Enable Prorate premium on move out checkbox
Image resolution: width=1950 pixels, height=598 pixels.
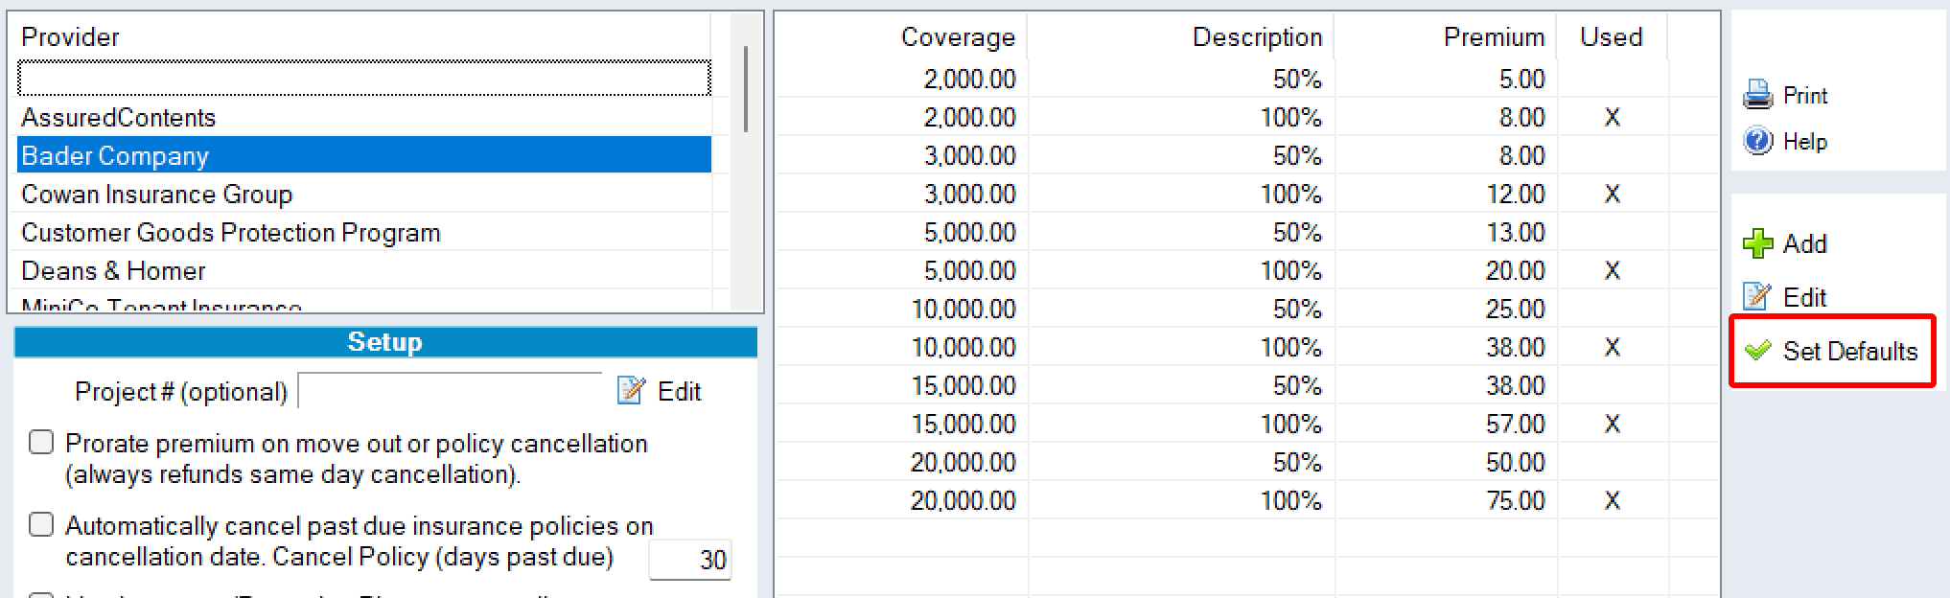(x=41, y=442)
